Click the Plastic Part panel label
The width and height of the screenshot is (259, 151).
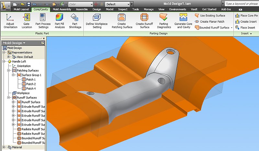click(x=42, y=34)
